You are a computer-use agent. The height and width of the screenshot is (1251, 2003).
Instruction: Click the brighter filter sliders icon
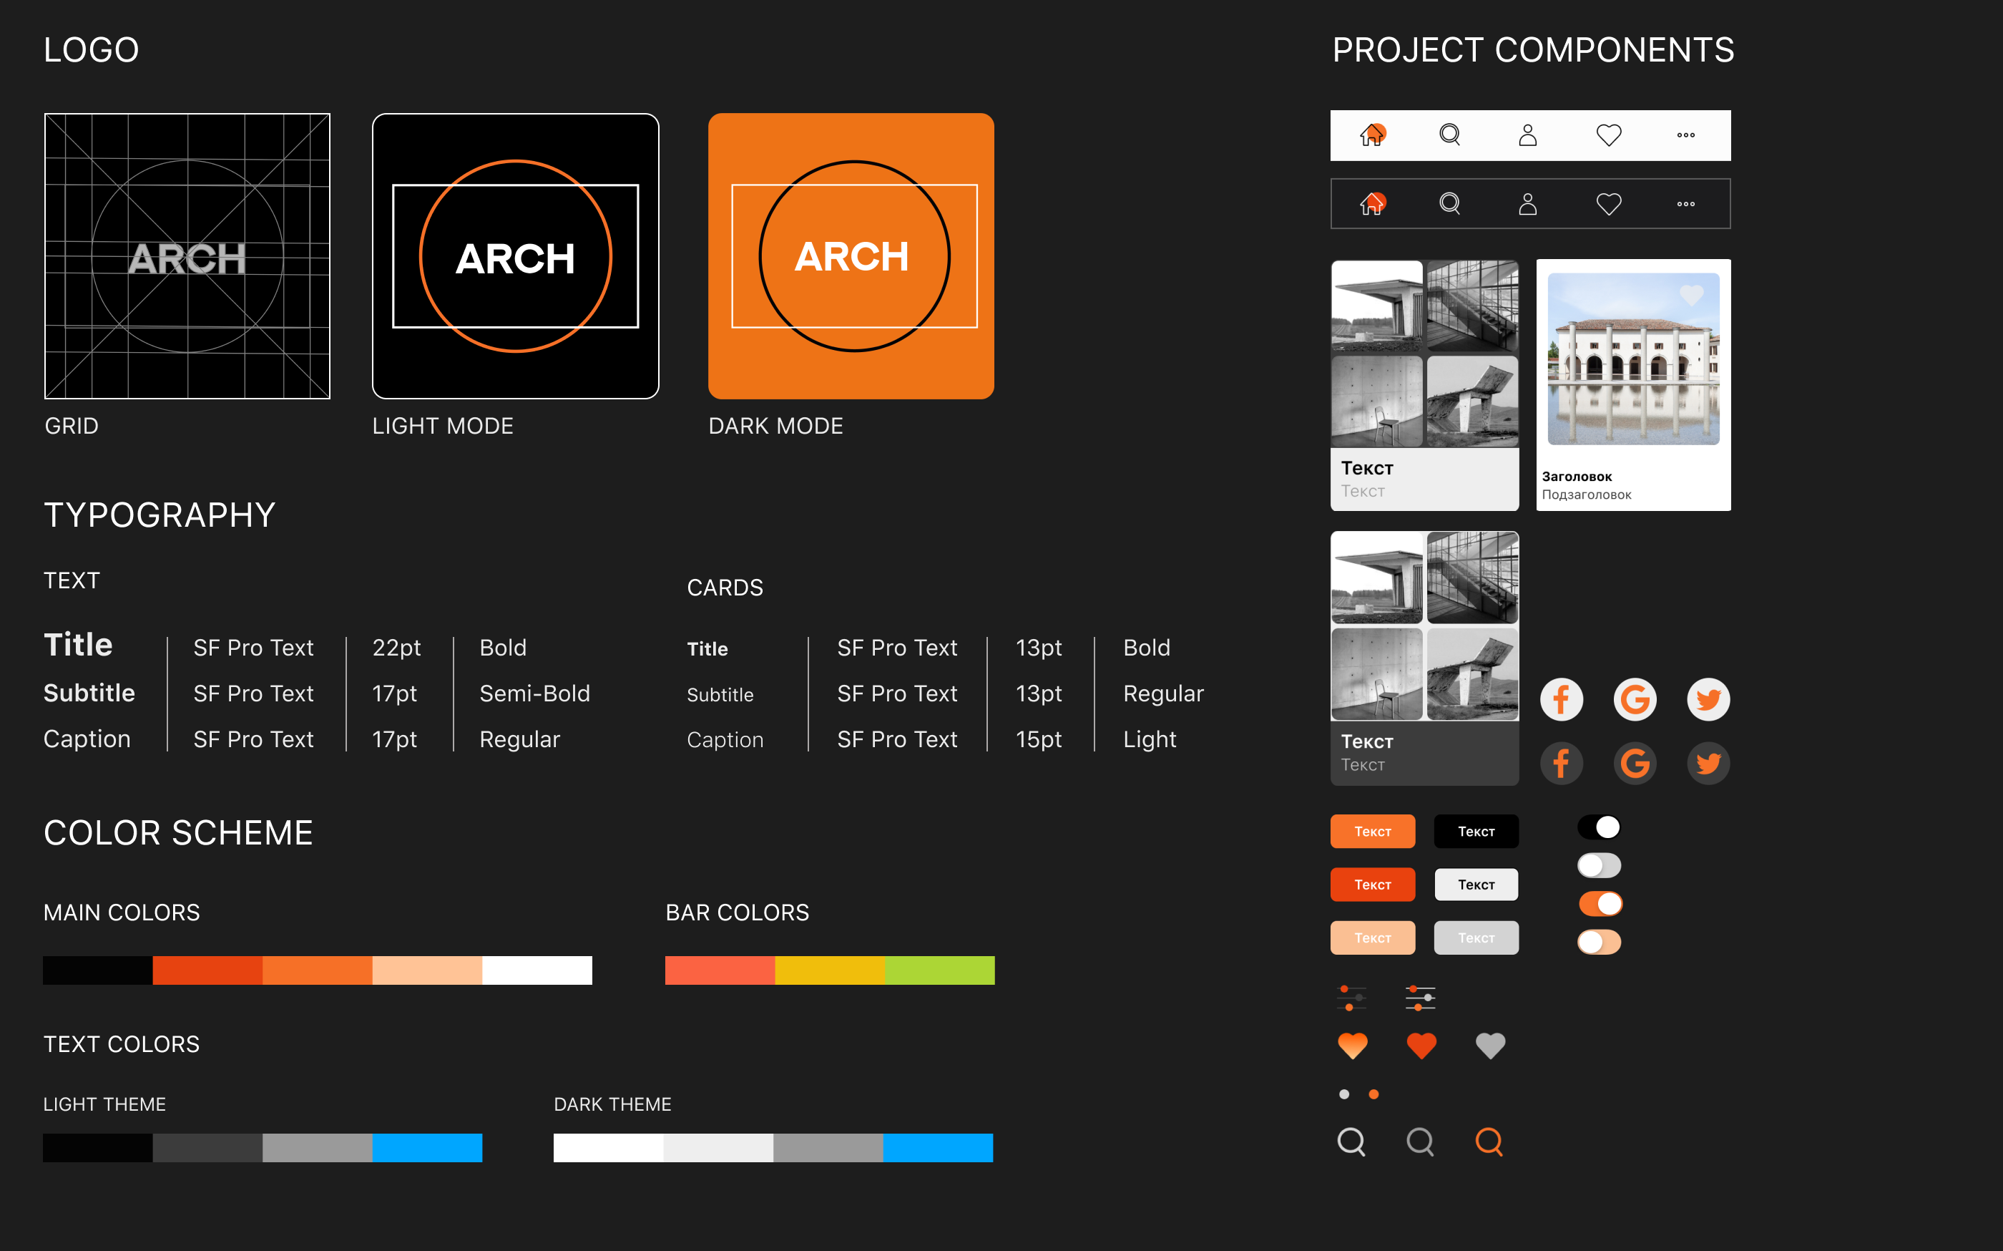[1420, 998]
